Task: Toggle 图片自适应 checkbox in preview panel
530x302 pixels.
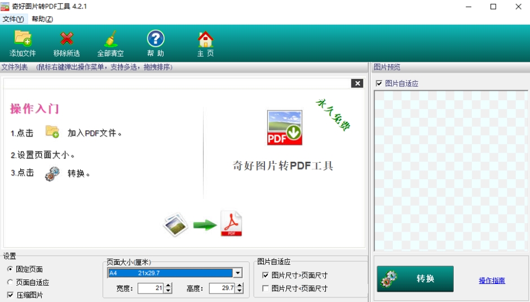Action: tap(379, 83)
